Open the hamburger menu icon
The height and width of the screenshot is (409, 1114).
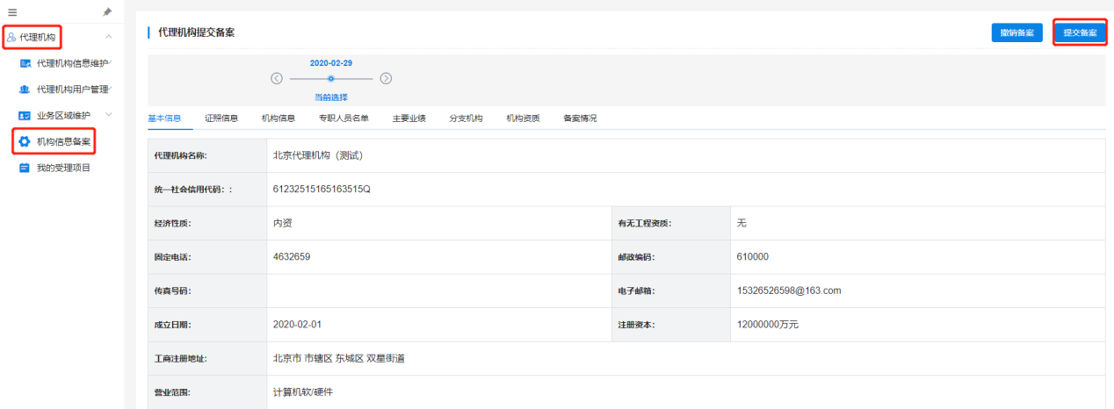point(12,12)
